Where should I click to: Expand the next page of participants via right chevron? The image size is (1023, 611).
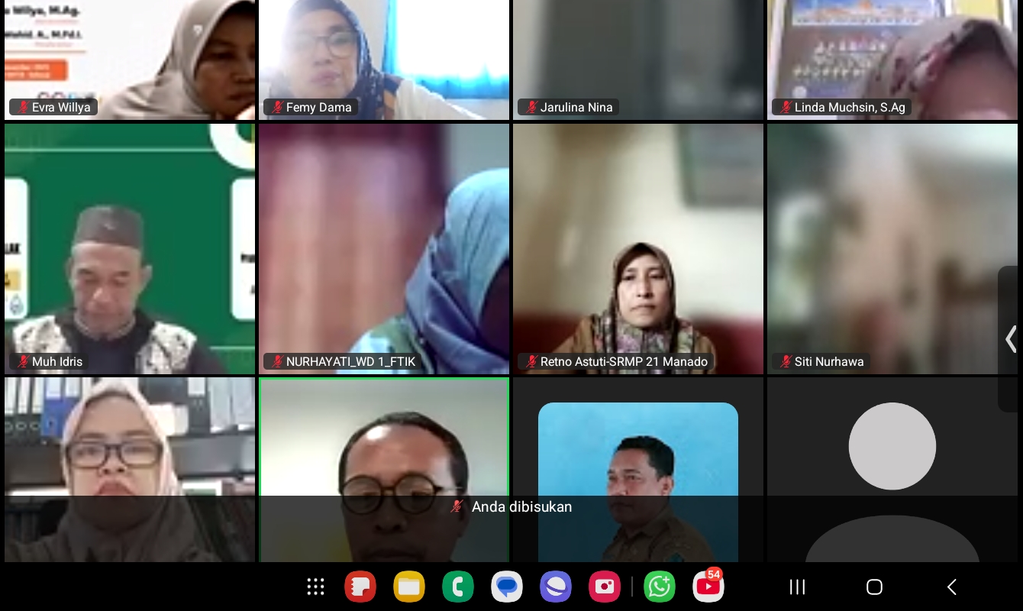[x=1012, y=339]
